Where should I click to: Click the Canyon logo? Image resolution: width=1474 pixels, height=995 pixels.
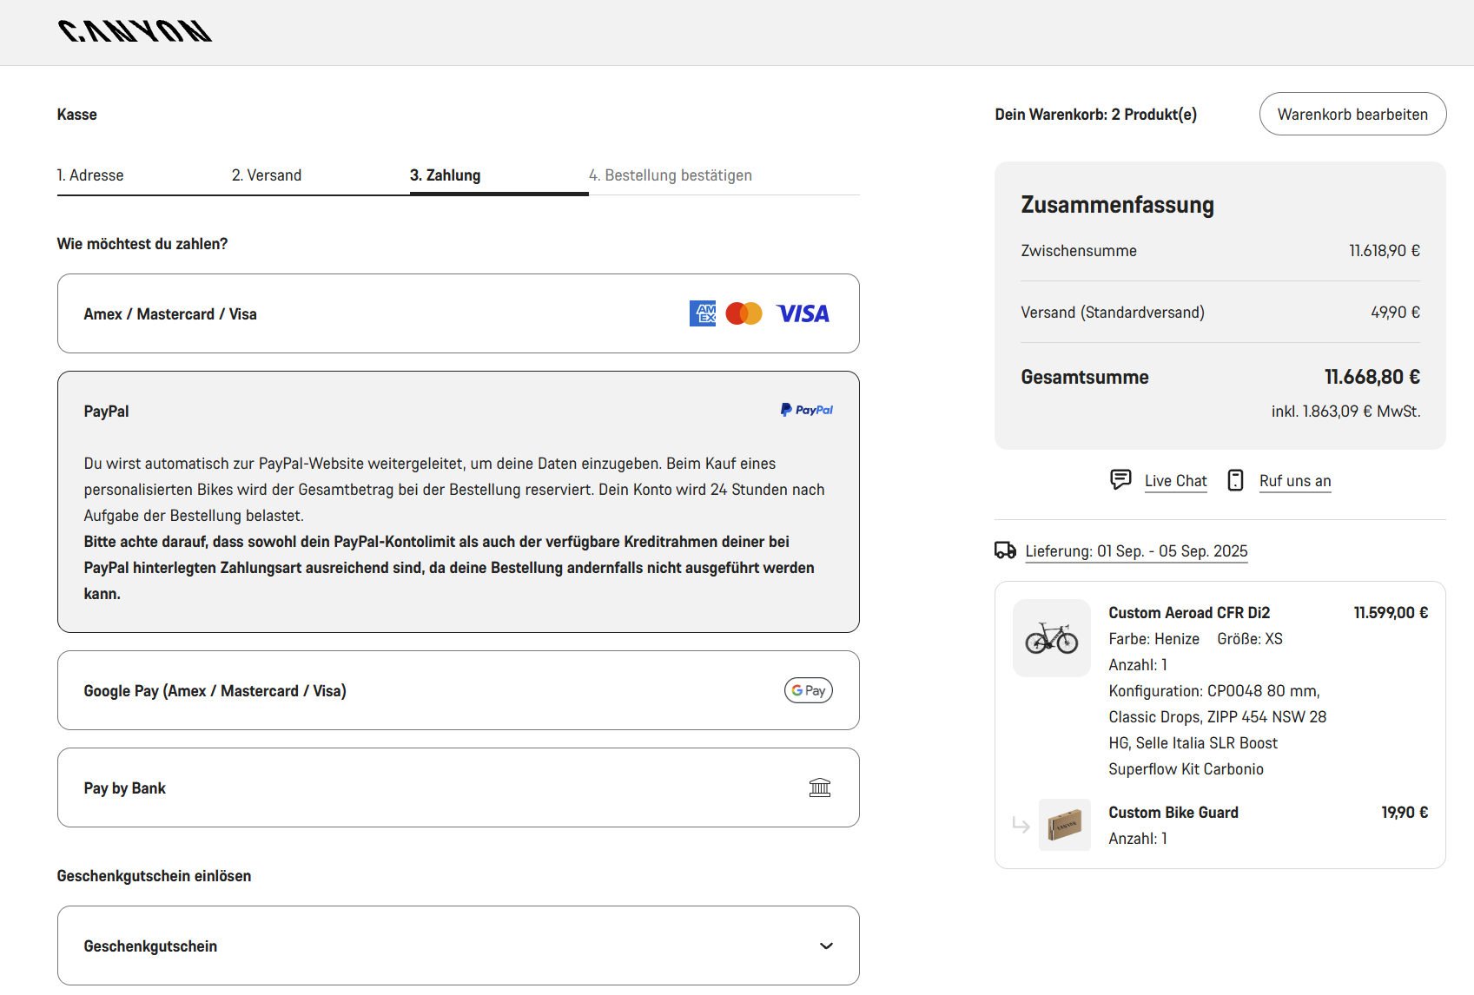(135, 31)
